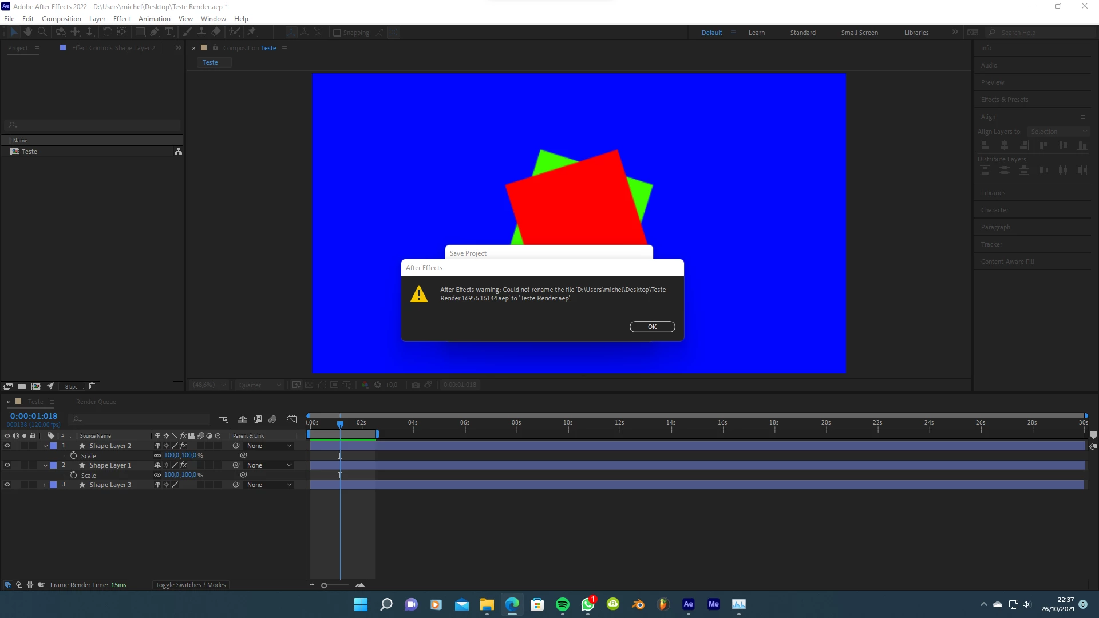Switch to the Render Queue tab
Screen dimensions: 1099x618
click(x=96, y=402)
